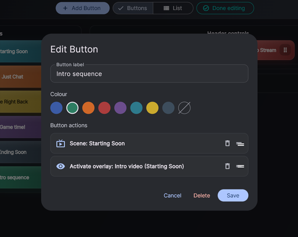This screenshot has height=237, width=298.
Task: Click the drag grid icon on Stream button
Action: pos(285,50)
